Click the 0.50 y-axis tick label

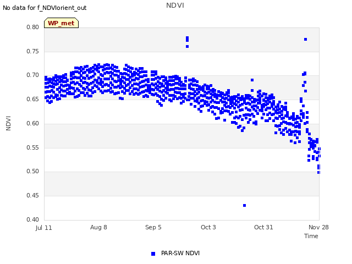33,171
